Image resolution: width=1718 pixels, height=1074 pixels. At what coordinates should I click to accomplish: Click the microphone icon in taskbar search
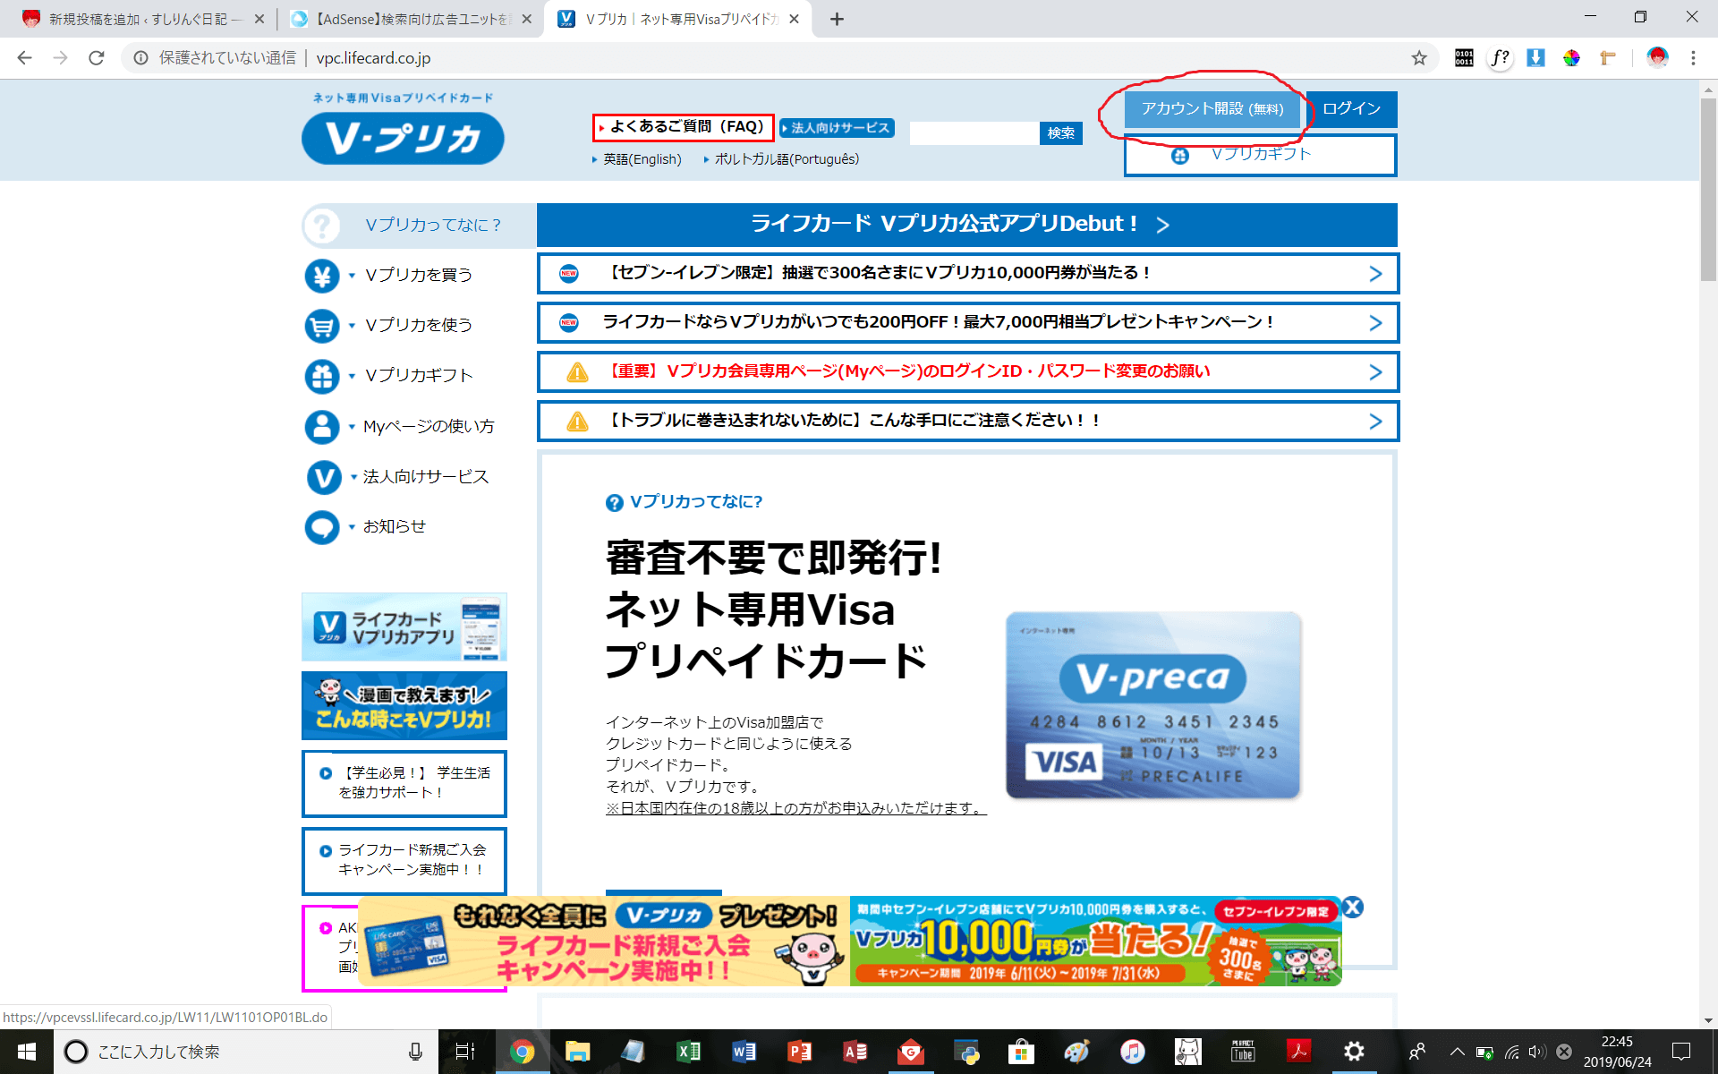[x=415, y=1052]
